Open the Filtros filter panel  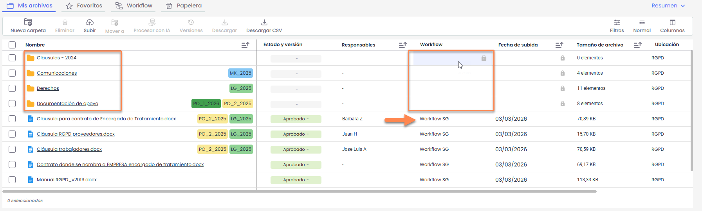[617, 22]
